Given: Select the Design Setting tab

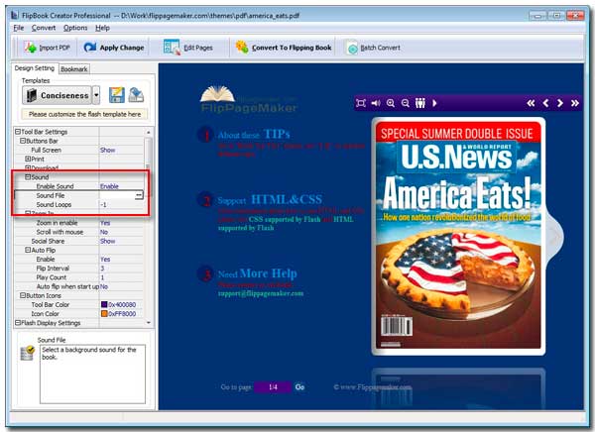Looking at the screenshot, I should click(x=34, y=68).
